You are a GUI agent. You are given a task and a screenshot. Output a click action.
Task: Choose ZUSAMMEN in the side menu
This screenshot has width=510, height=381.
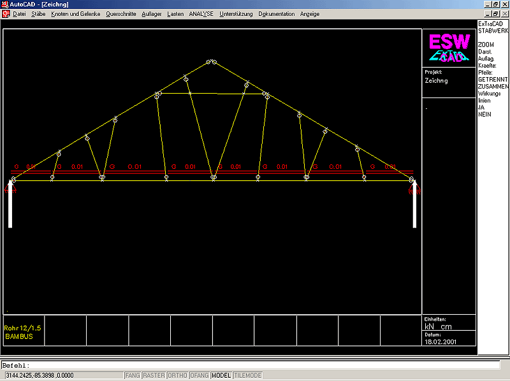point(493,87)
